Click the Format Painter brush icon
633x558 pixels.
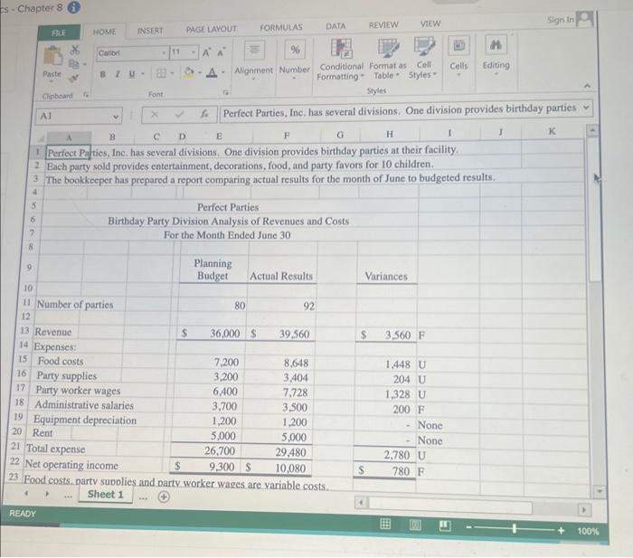point(73,78)
